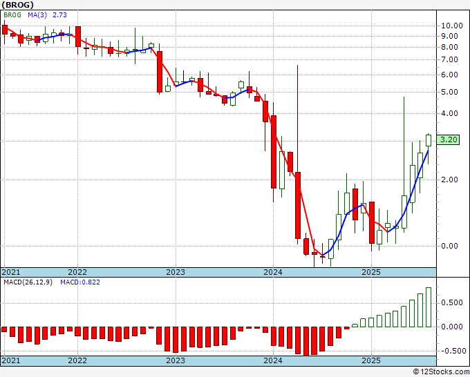Click the 3.20 current price tag
470x377 pixels.
(448, 139)
